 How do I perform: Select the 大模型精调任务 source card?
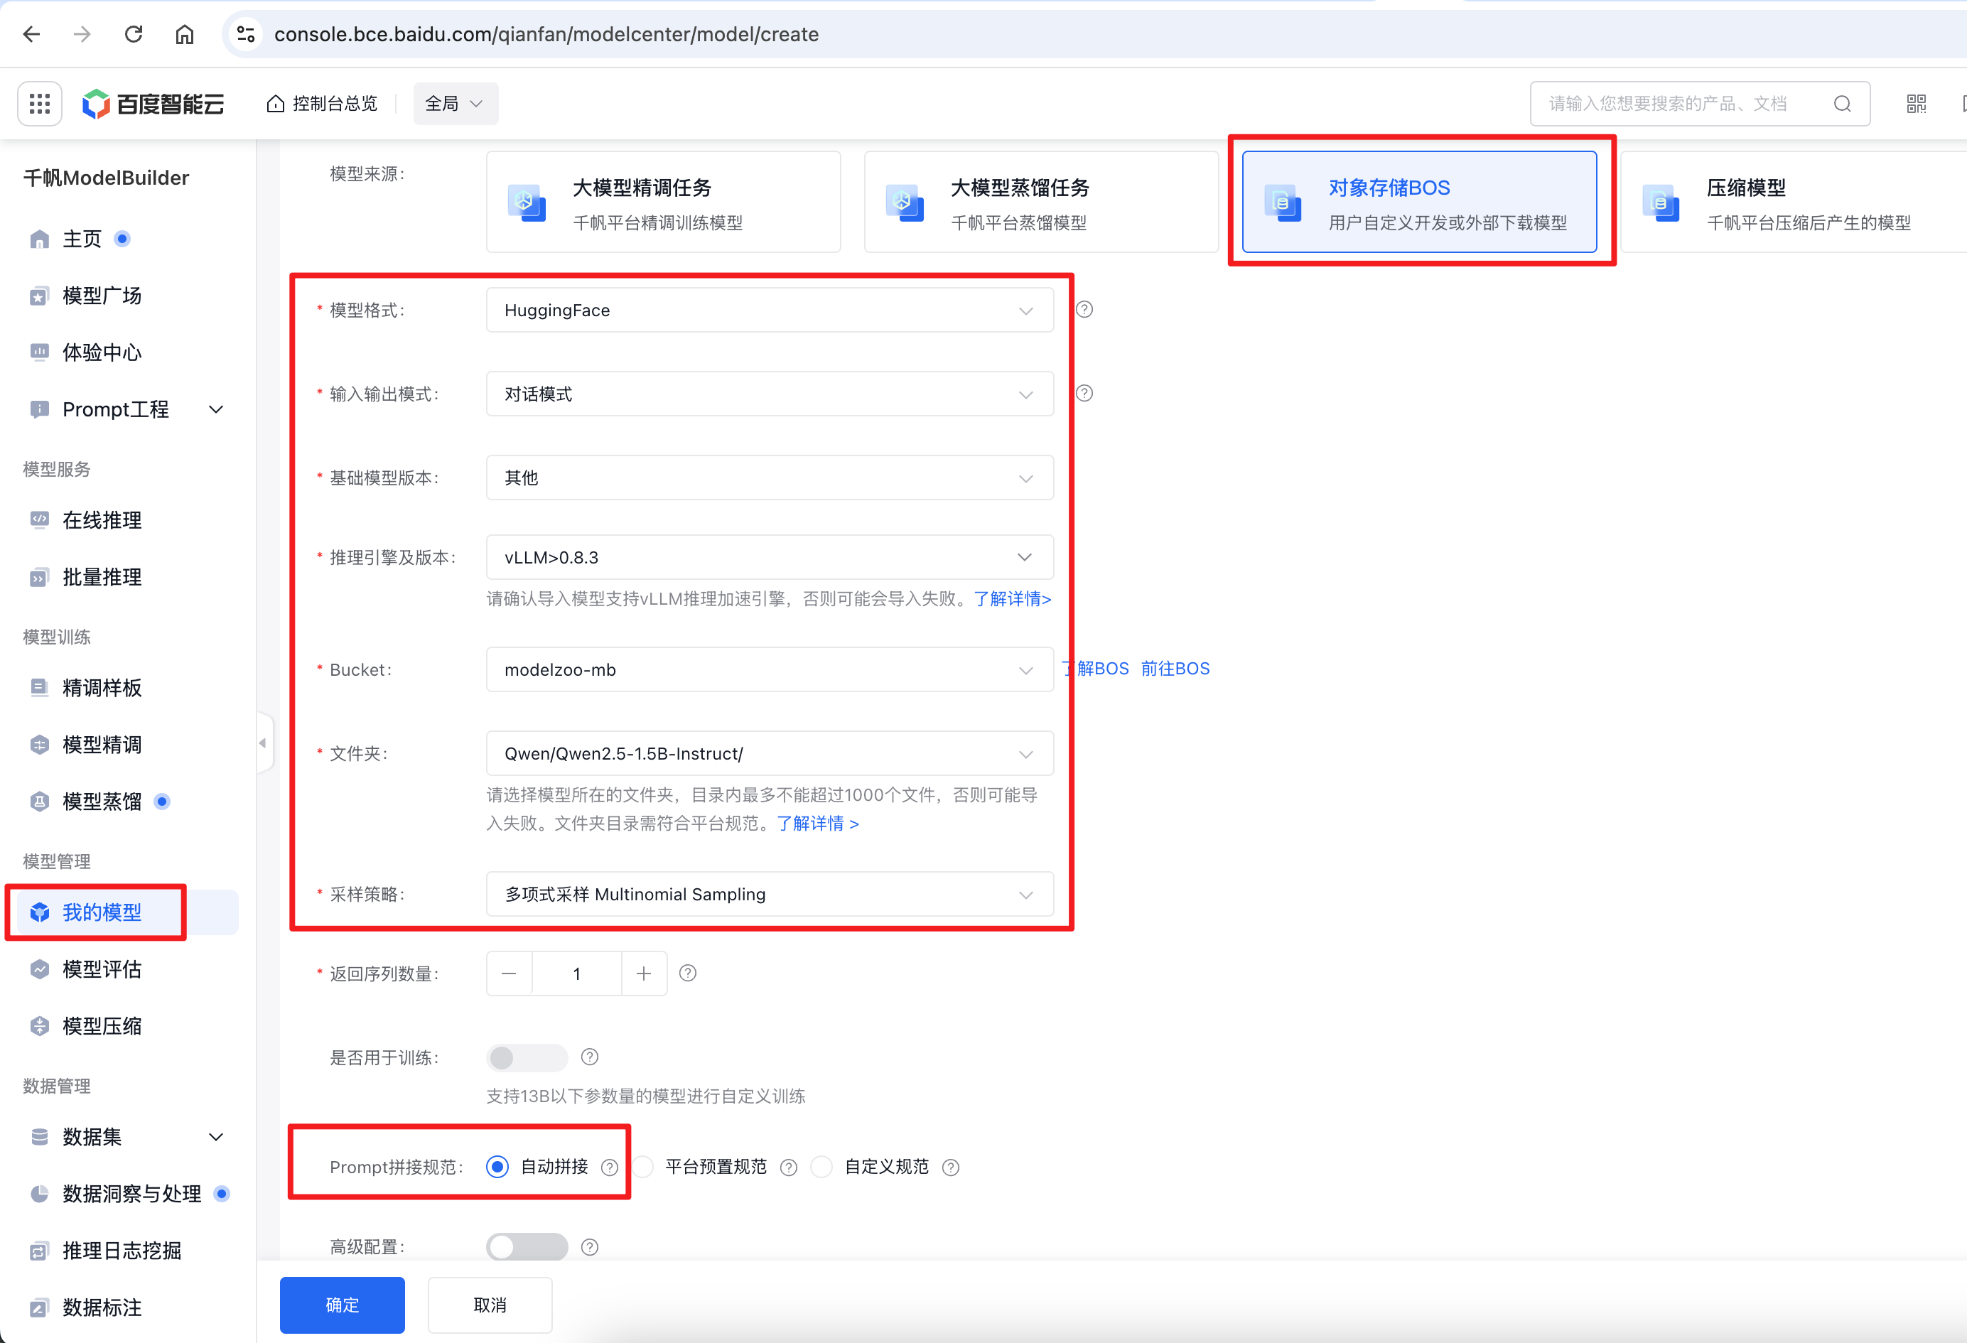(664, 203)
